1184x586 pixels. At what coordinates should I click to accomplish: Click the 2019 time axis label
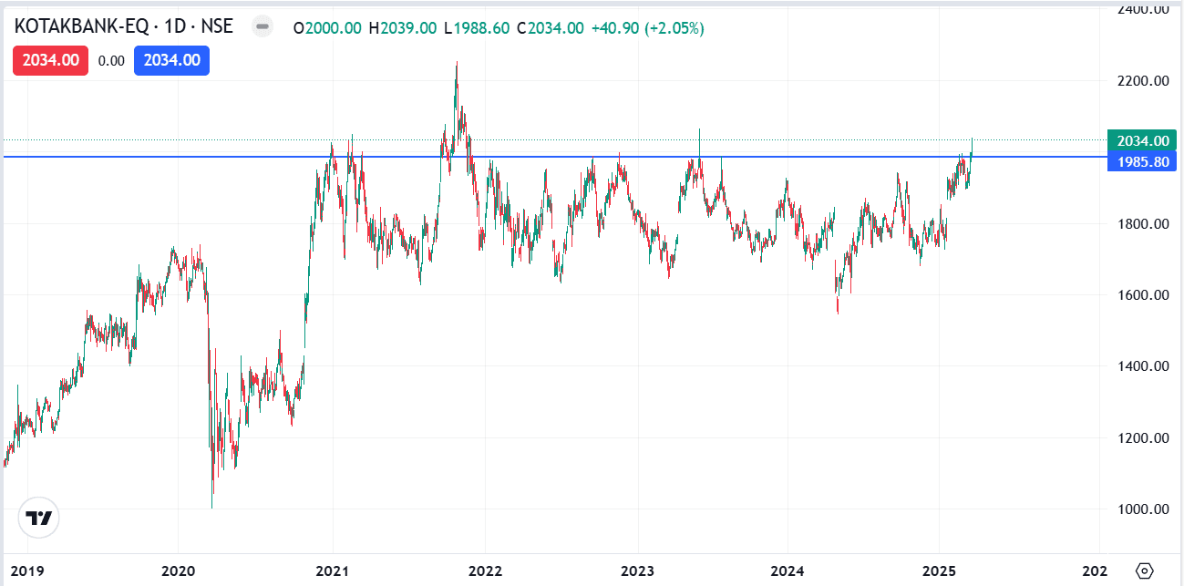[x=26, y=571]
